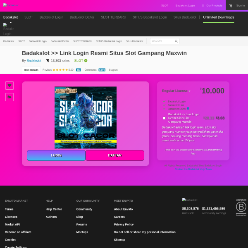Switch to the Comments tab
248x248 pixels.
tap(91, 70)
